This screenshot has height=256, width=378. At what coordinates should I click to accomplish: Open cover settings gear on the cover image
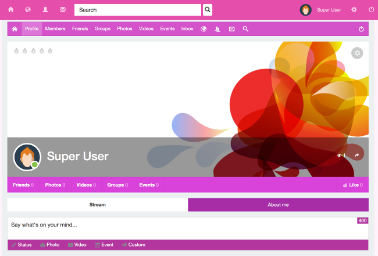[357, 53]
